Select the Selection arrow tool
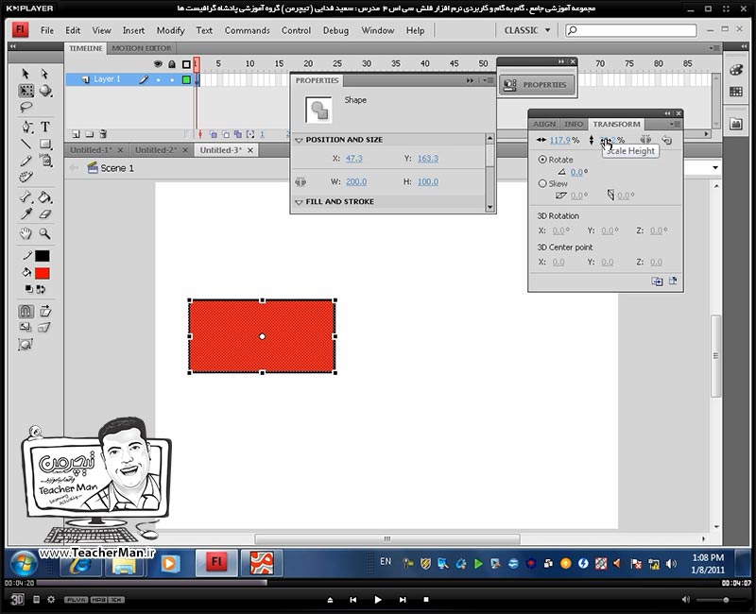The height and width of the screenshot is (614, 756). coord(26,74)
